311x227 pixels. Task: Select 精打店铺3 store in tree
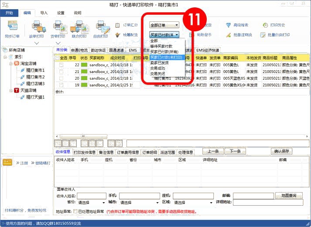point(35,84)
